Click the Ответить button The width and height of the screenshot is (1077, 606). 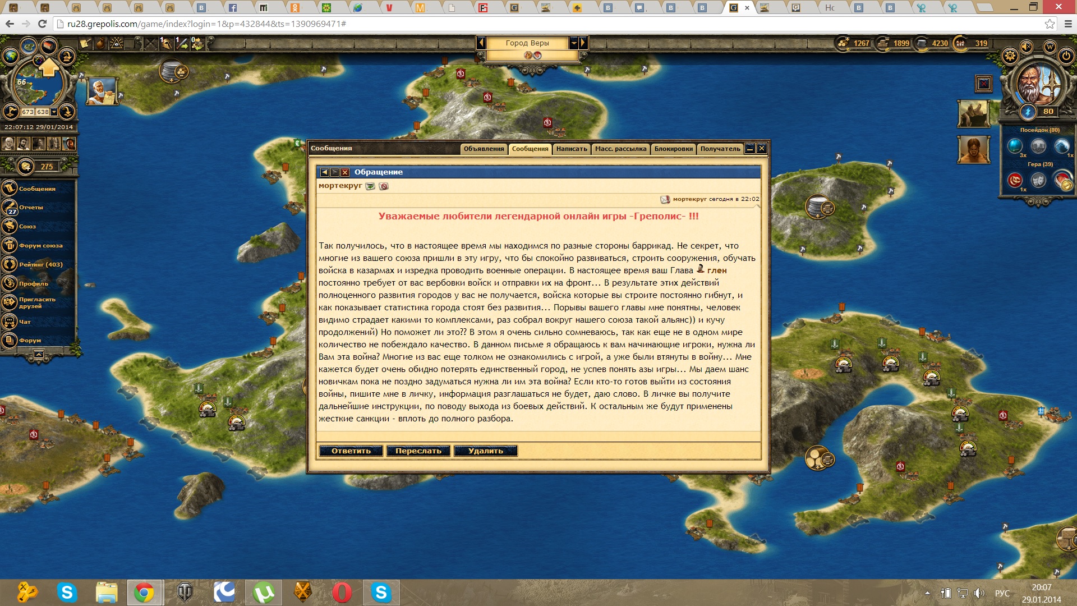pyautogui.click(x=351, y=451)
